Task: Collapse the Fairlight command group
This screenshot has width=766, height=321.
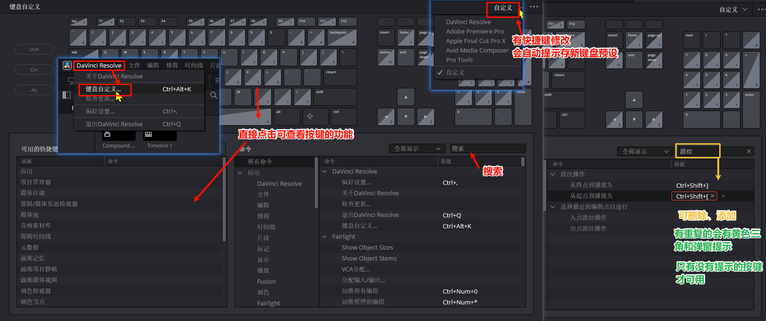Action: [325, 237]
